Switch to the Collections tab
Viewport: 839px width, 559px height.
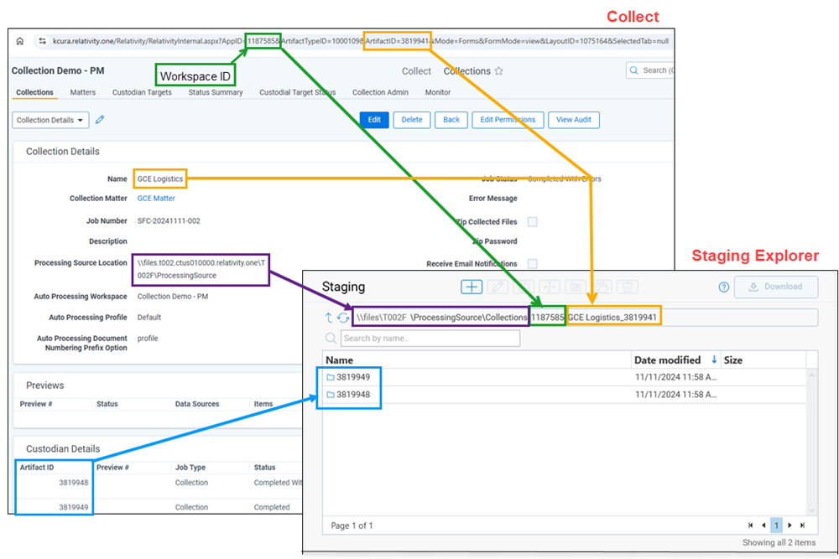tap(34, 92)
